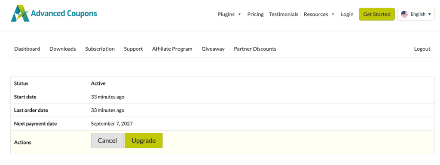This screenshot has width=440, height=165.
Task: Click the Upgrade button
Action: (x=144, y=141)
